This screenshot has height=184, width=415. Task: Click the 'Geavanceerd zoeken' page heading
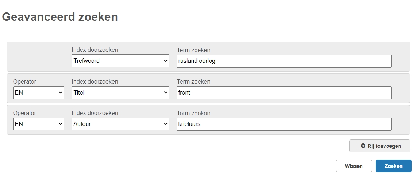pyautogui.click(x=60, y=17)
